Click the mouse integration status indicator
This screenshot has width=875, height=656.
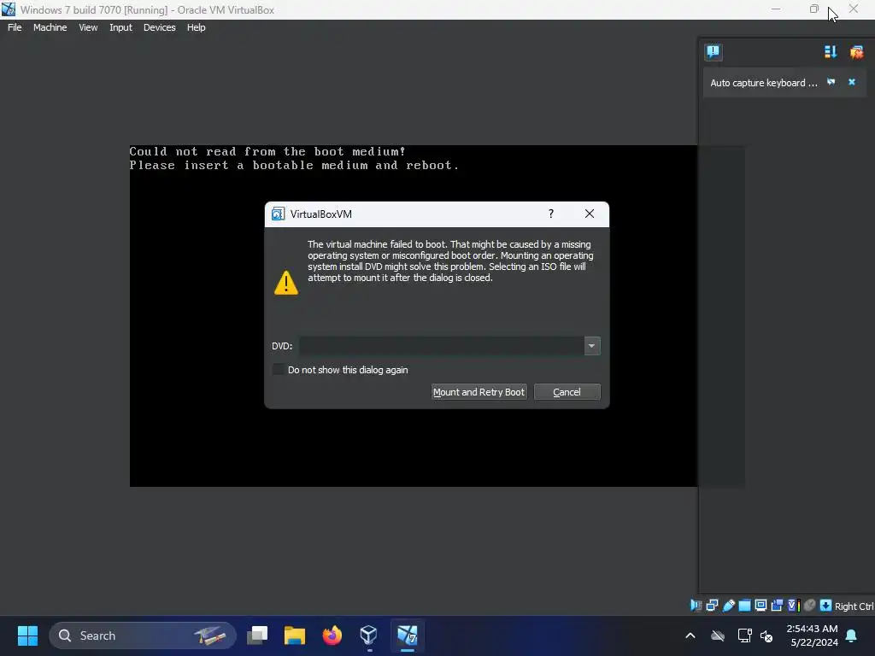[x=810, y=606]
